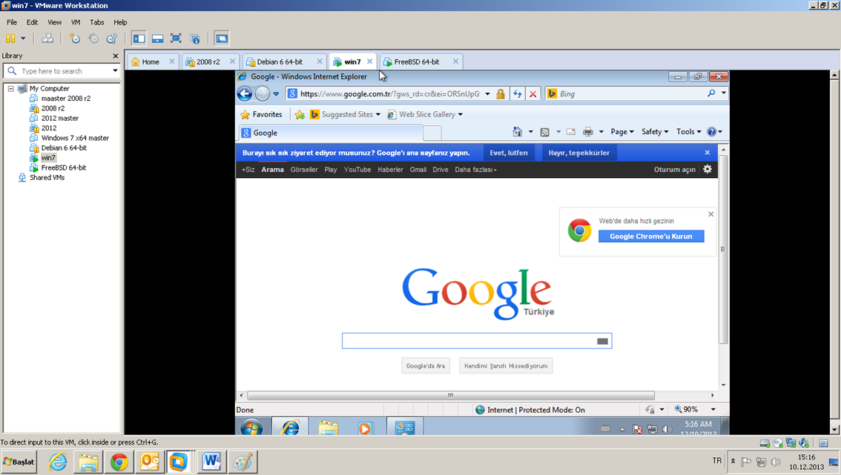Select maaster 2008 r2 in library
This screenshot has height=475, width=841.
pos(65,99)
